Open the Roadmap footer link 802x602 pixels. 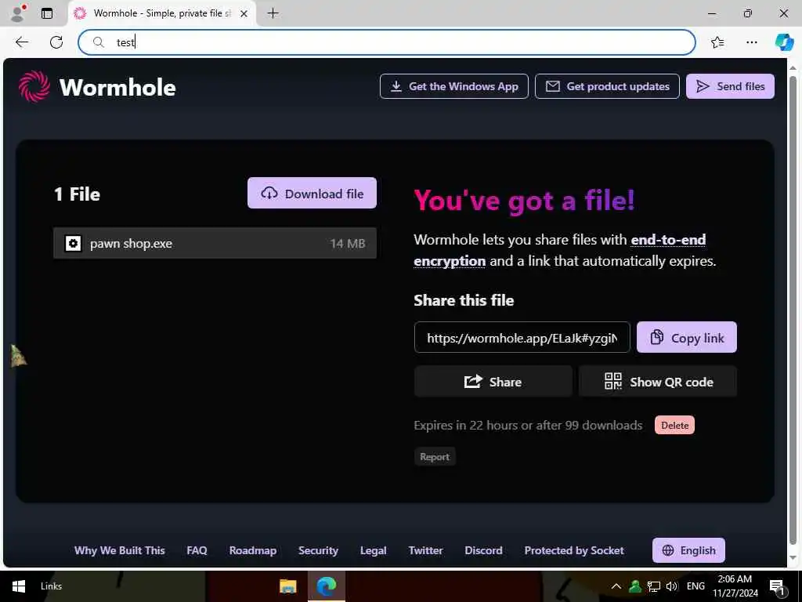point(253,550)
